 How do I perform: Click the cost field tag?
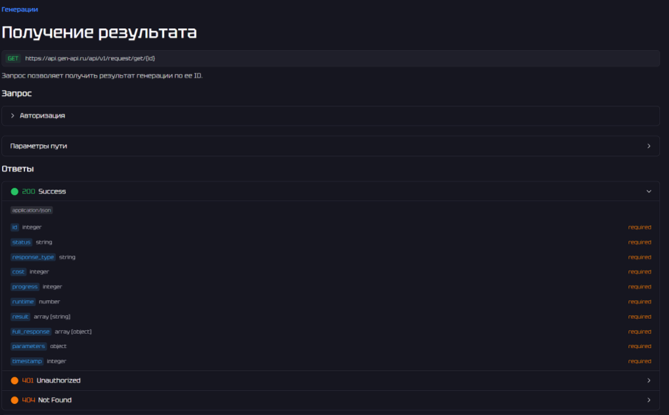click(x=18, y=272)
